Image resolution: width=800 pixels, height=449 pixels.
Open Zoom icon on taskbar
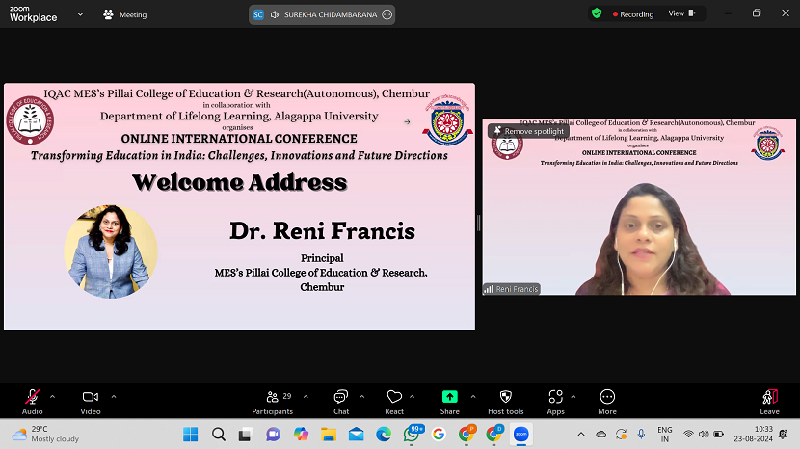coord(520,435)
